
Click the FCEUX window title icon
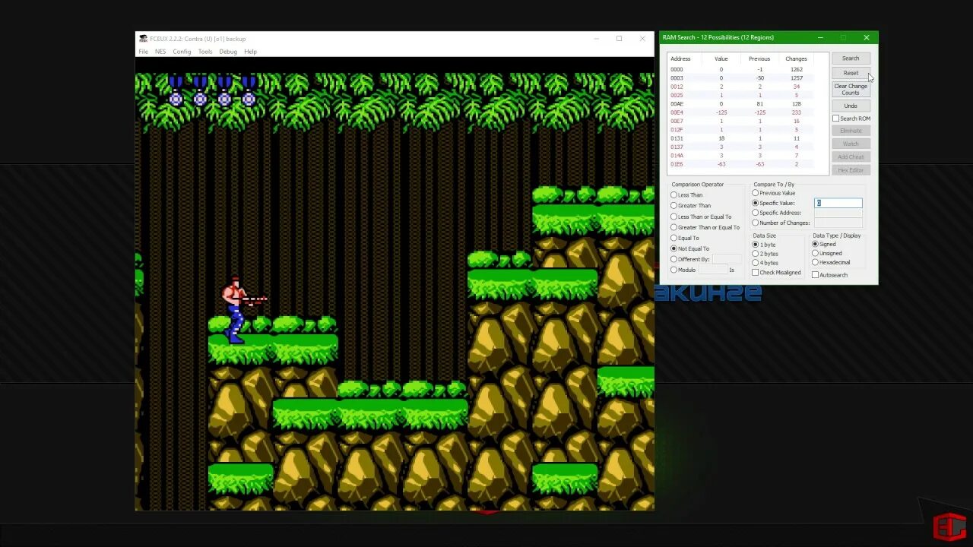(143, 39)
